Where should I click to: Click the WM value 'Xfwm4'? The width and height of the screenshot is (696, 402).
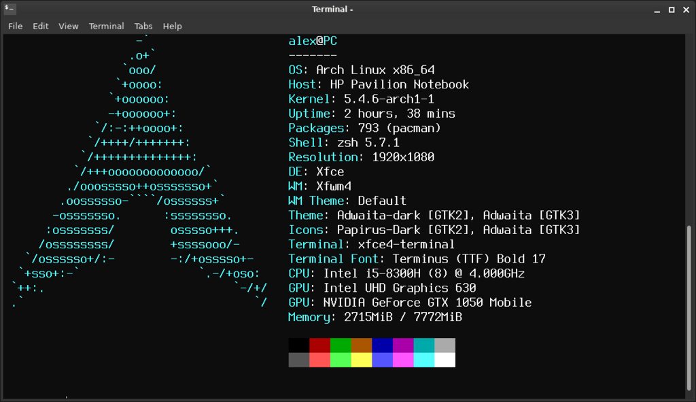pos(334,186)
